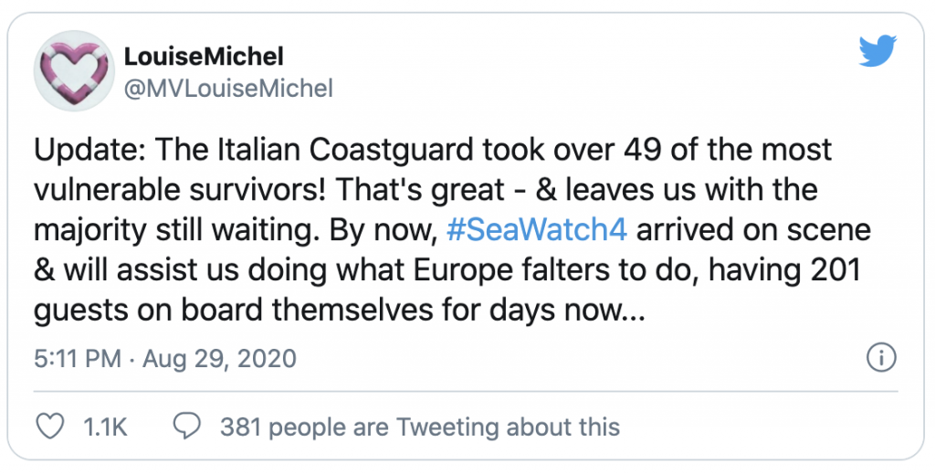Viewport: 935px width, 474px height.
Task: Click the circled info icon
Action: pyautogui.click(x=881, y=358)
